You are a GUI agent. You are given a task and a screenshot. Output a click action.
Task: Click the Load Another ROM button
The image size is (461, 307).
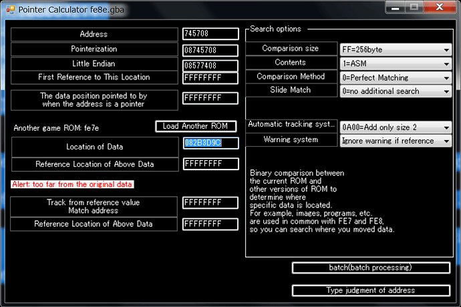click(196, 126)
